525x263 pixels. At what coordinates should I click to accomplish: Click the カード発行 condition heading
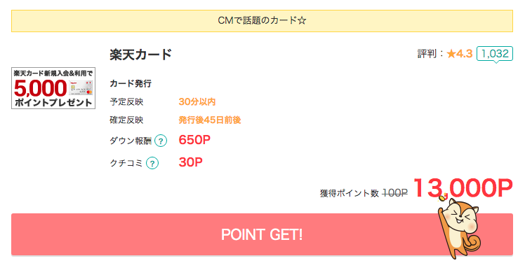131,83
